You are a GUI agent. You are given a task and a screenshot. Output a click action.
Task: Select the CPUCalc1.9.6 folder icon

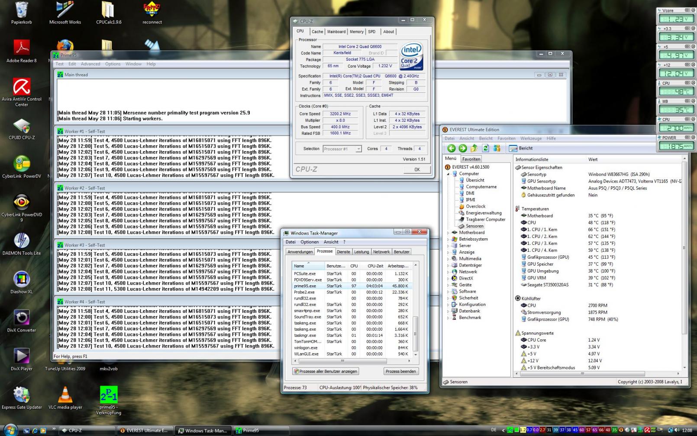109,13
